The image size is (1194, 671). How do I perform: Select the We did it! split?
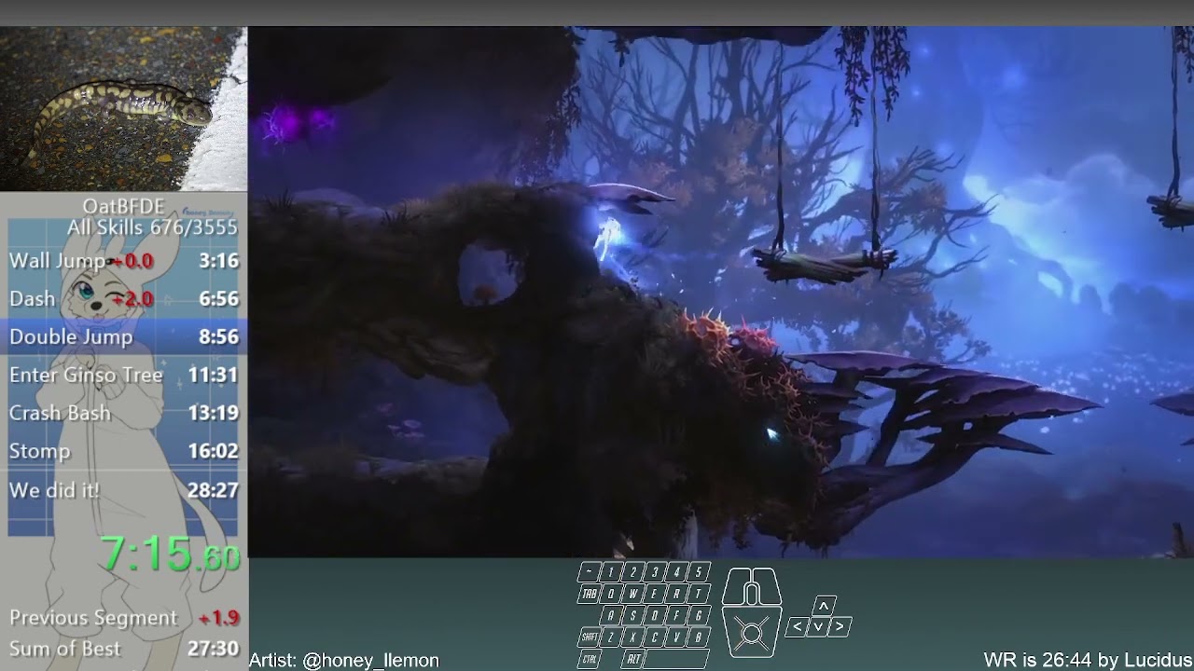pyautogui.click(x=123, y=490)
